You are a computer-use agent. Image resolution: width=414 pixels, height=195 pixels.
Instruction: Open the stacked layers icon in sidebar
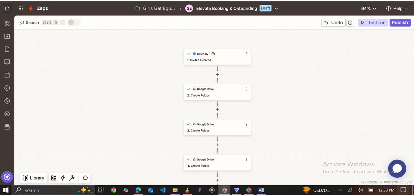pyautogui.click(x=7, y=127)
